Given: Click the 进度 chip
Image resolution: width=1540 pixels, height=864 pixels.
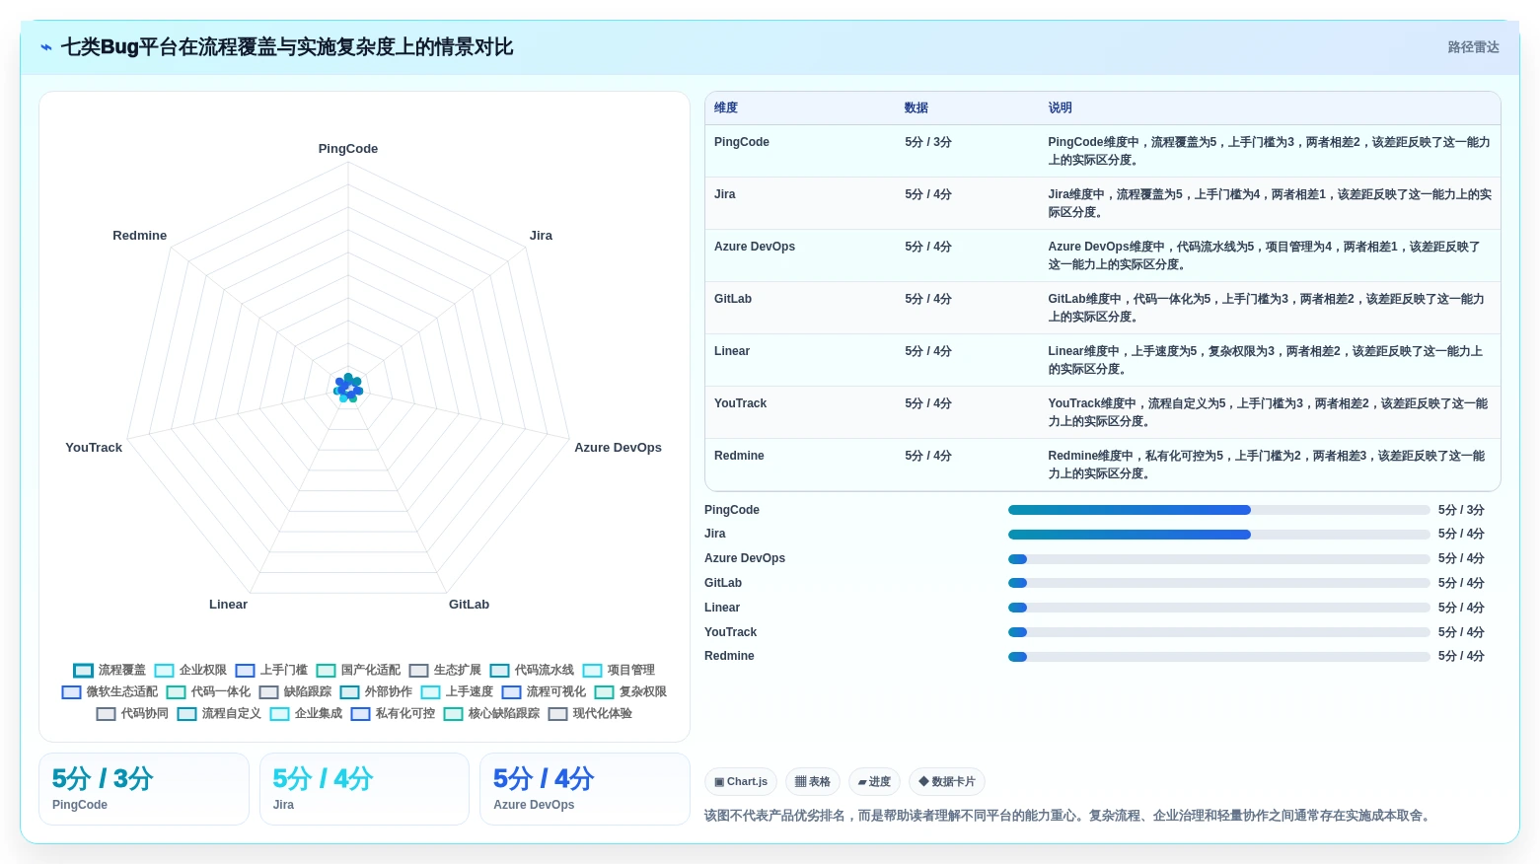Looking at the screenshot, I should tap(874, 782).
